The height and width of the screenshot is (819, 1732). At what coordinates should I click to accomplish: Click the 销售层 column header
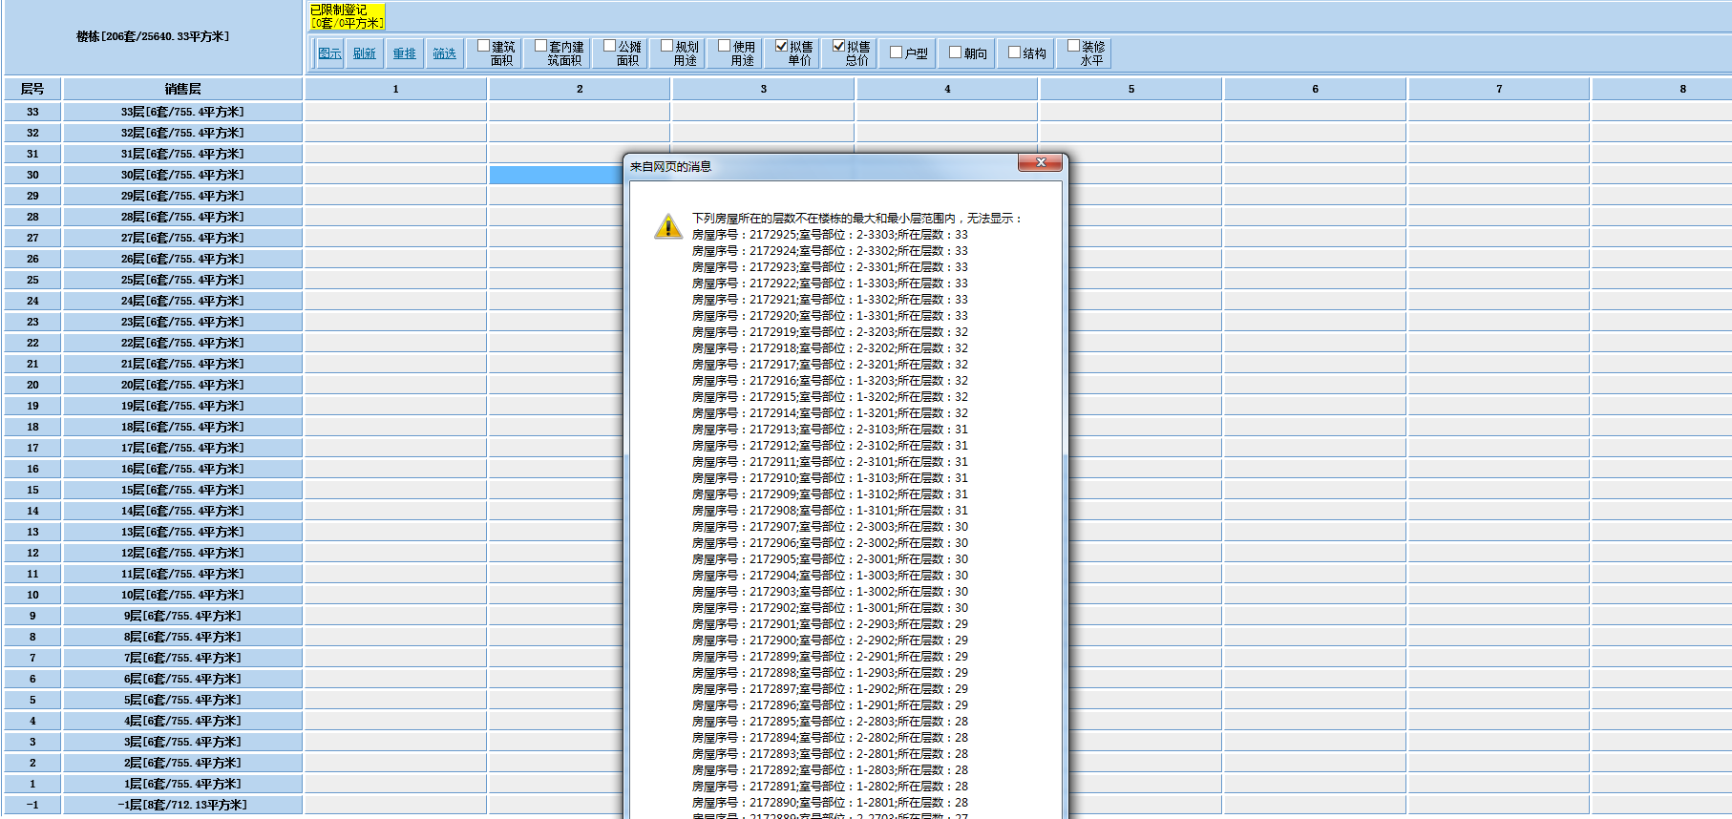click(x=182, y=89)
